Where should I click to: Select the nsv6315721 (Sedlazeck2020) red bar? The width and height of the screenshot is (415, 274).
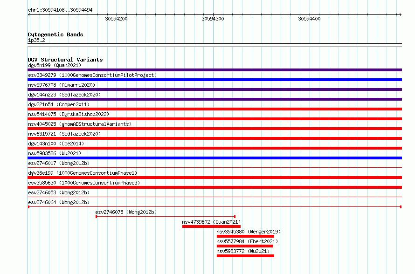214,138
